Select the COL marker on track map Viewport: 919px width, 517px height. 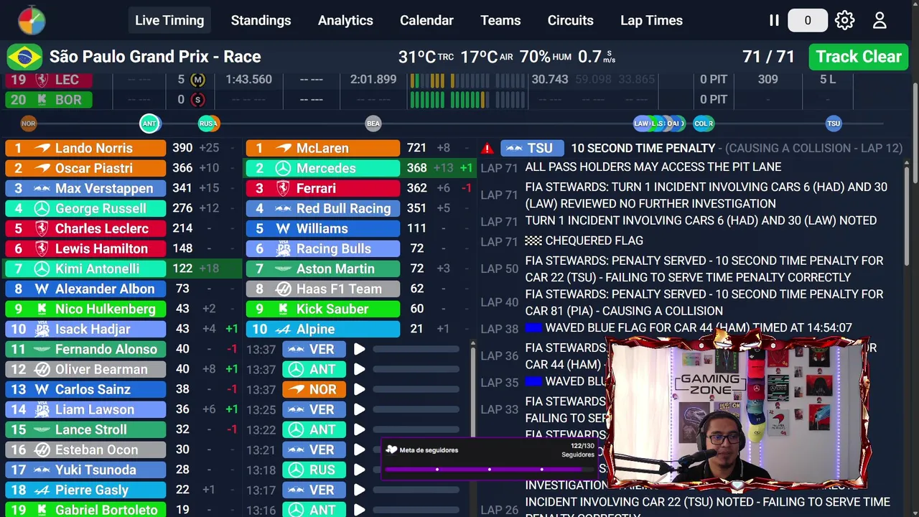click(704, 124)
